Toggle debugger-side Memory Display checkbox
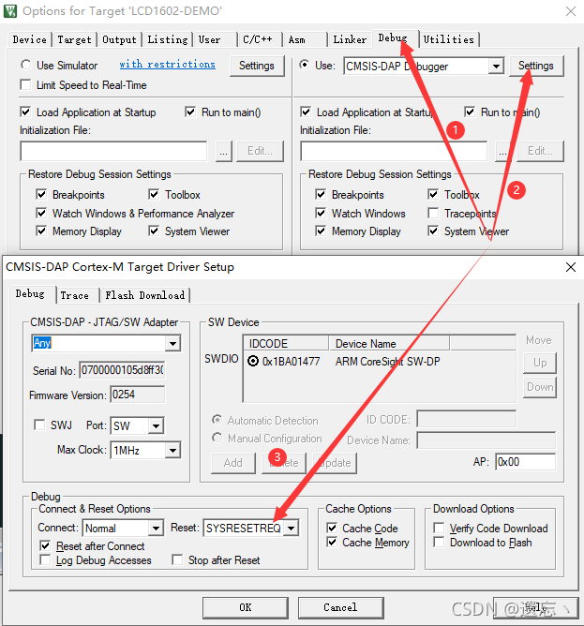The width and height of the screenshot is (584, 626). (321, 231)
